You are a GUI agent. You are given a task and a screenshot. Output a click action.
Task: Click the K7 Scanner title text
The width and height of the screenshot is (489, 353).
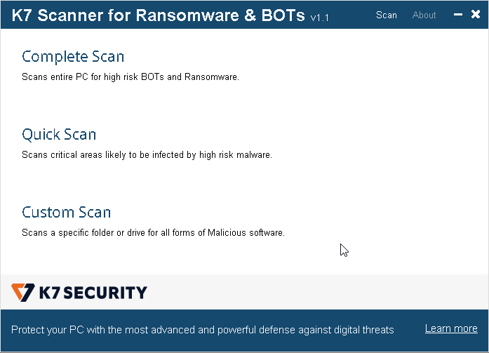158,15
